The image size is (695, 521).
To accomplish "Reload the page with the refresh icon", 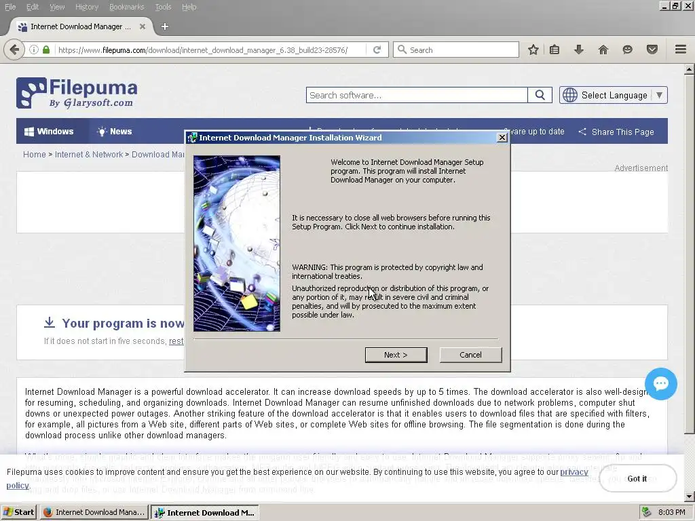I will coord(377,50).
